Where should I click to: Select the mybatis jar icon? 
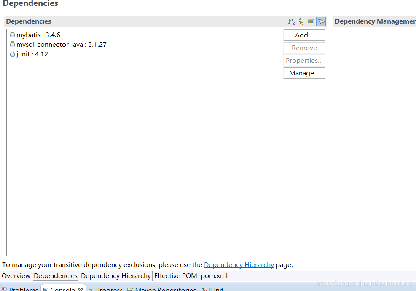click(12, 35)
